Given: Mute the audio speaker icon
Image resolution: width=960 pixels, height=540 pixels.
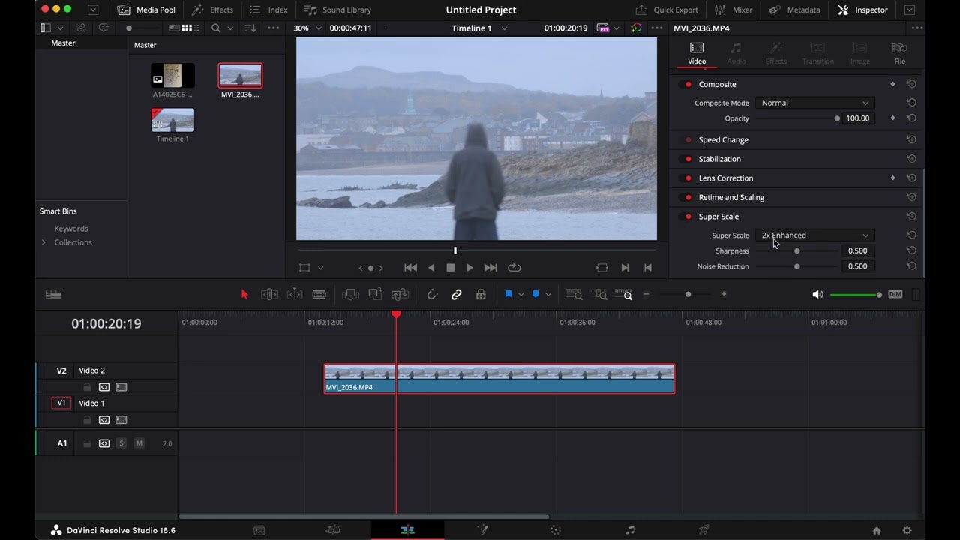Looking at the screenshot, I should [817, 295].
